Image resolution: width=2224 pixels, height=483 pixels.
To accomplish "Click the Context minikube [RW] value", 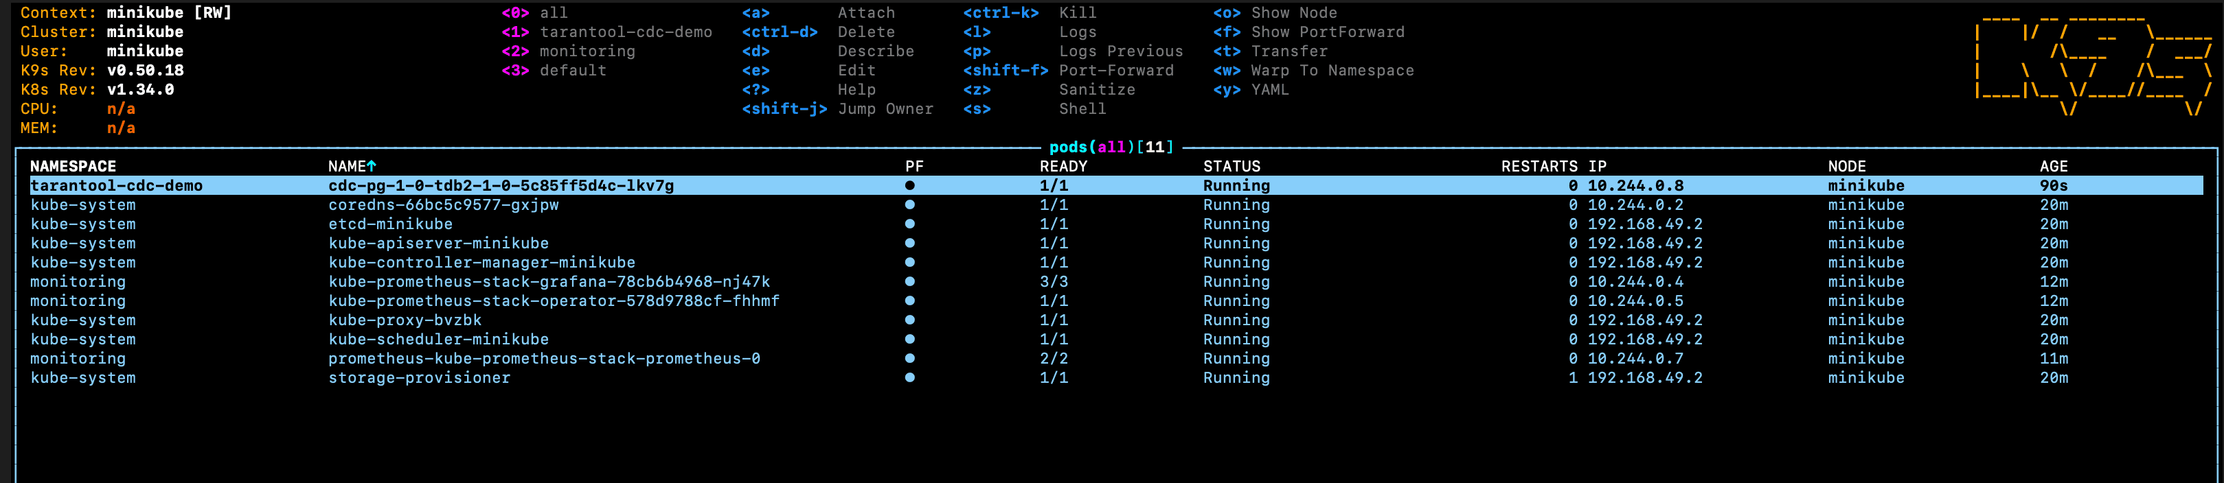I will pos(168,13).
